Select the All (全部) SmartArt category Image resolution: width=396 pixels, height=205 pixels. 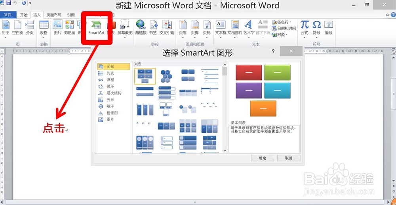(113, 67)
